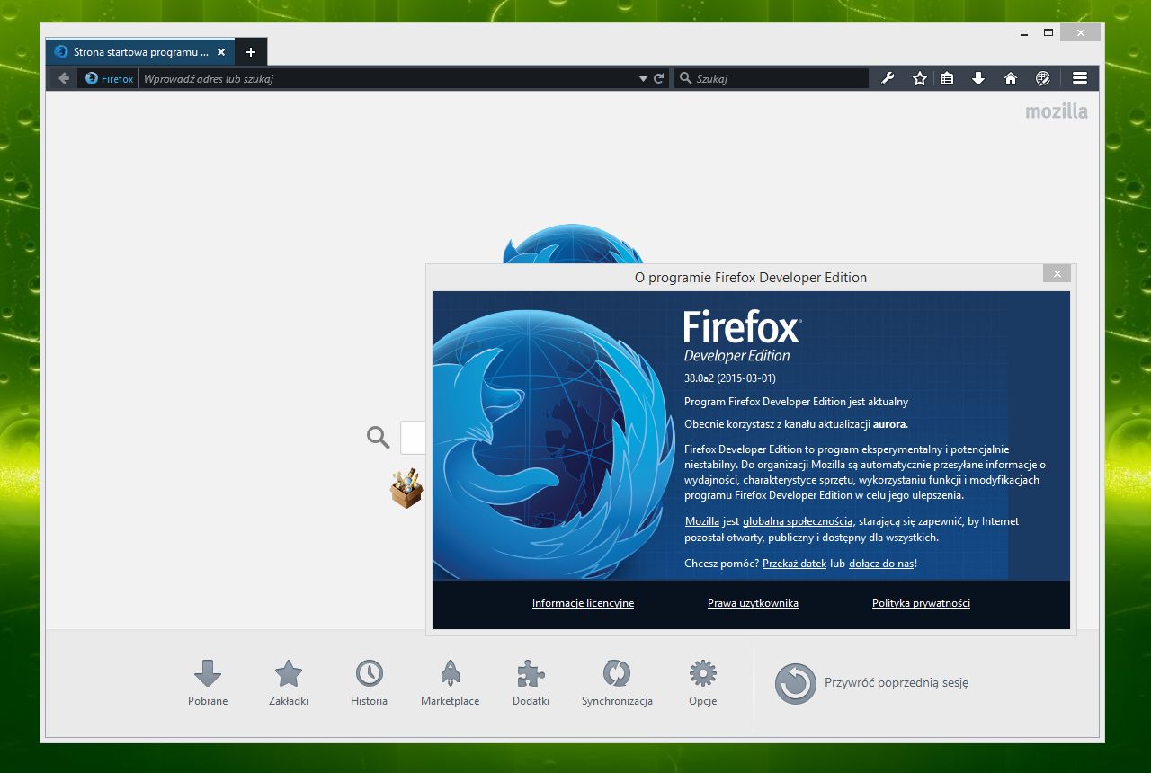
Task: Click start page search magnifier icon
Action: coord(379,438)
